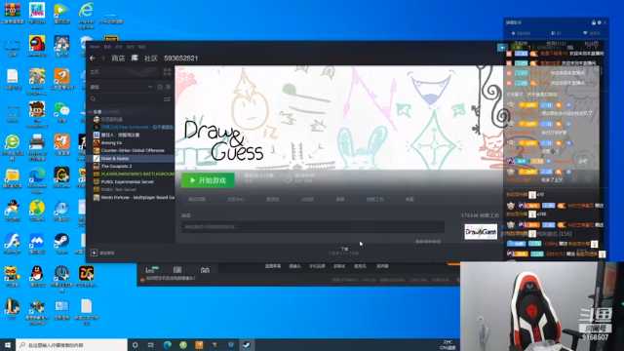Open the 帮助 menu in Steam
The width and height of the screenshot is (624, 351).
pyautogui.click(x=141, y=47)
